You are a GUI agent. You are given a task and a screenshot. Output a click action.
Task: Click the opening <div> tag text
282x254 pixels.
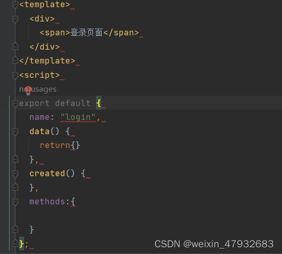pyautogui.click(x=42, y=19)
